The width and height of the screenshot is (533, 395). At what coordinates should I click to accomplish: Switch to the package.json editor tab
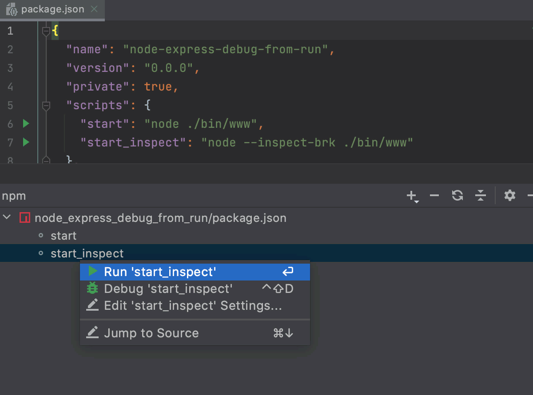tap(52, 10)
